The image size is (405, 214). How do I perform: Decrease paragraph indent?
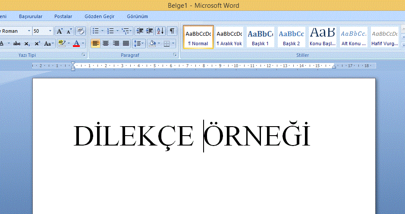click(x=140, y=31)
